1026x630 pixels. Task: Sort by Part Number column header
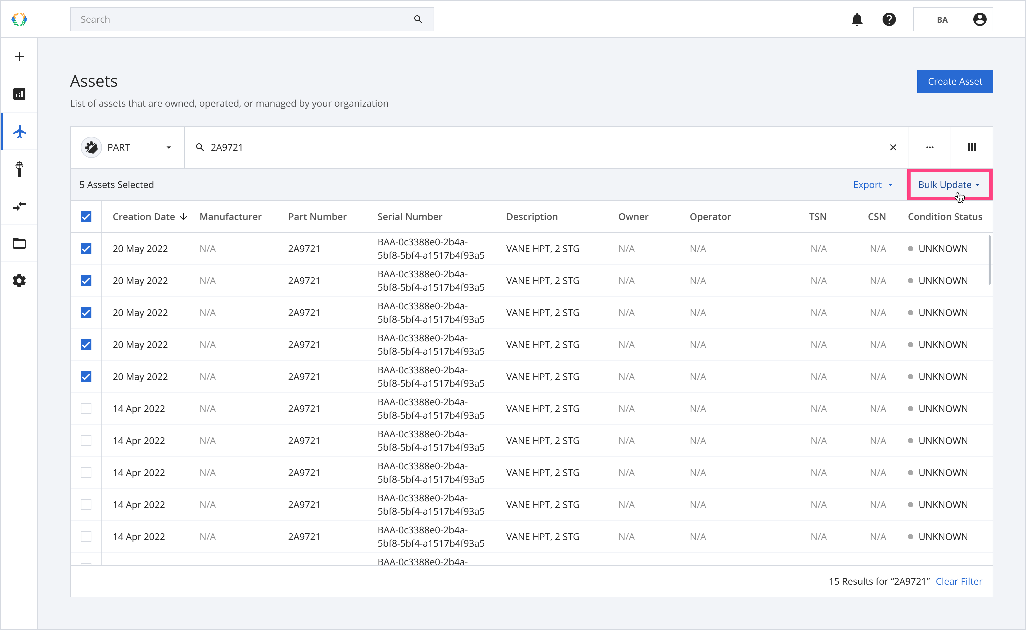(x=317, y=217)
